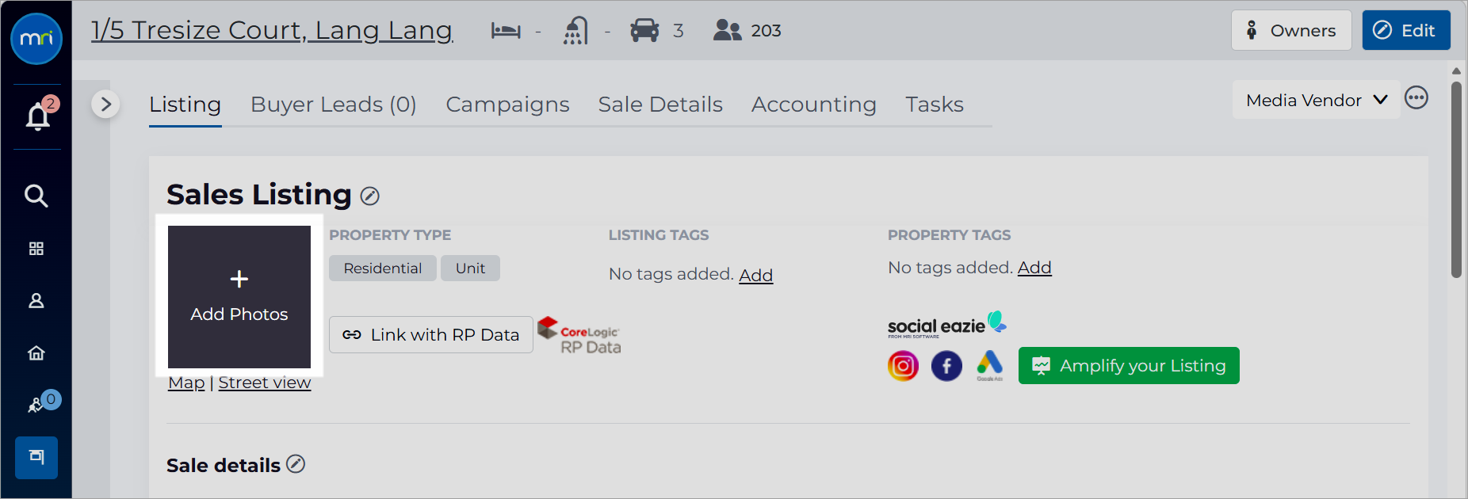Expand the Media Vendor dropdown

point(1316,100)
